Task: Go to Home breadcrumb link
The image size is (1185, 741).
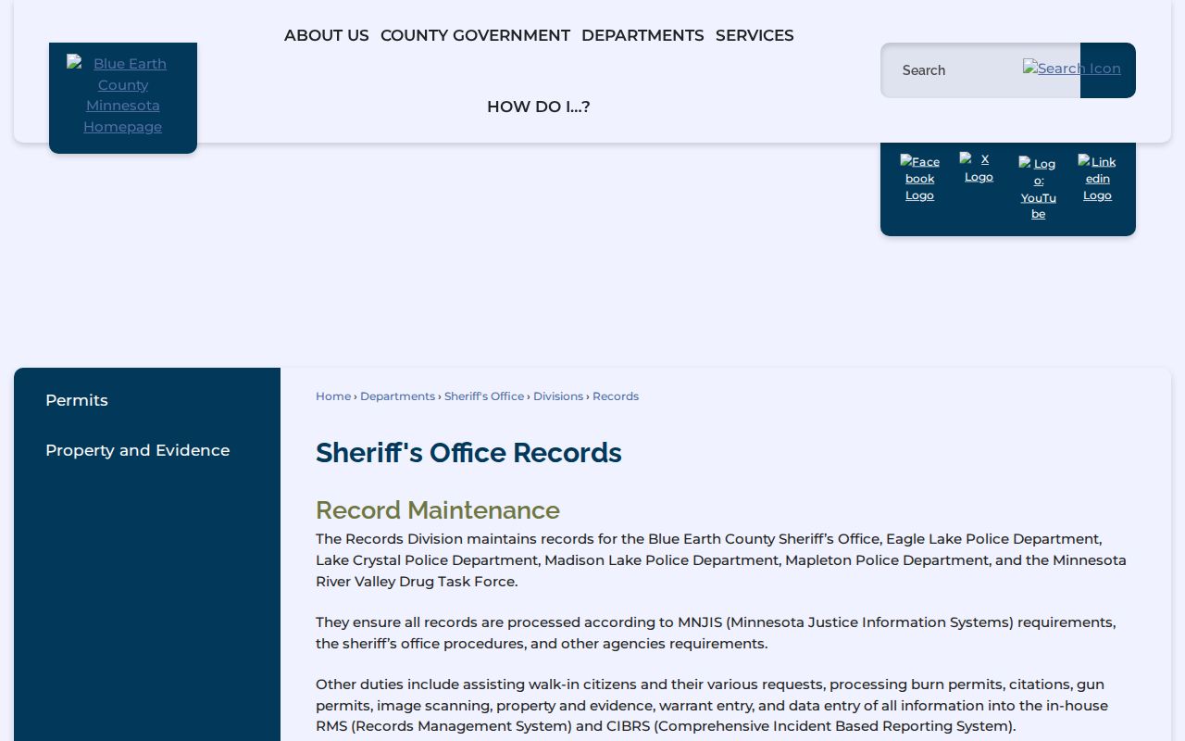Action: coord(333,396)
